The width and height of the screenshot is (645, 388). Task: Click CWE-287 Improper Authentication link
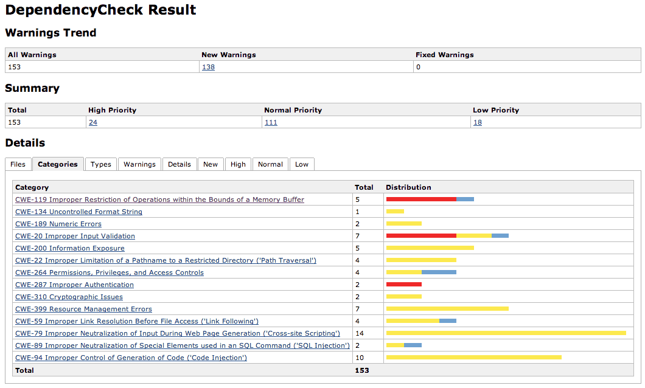(74, 285)
